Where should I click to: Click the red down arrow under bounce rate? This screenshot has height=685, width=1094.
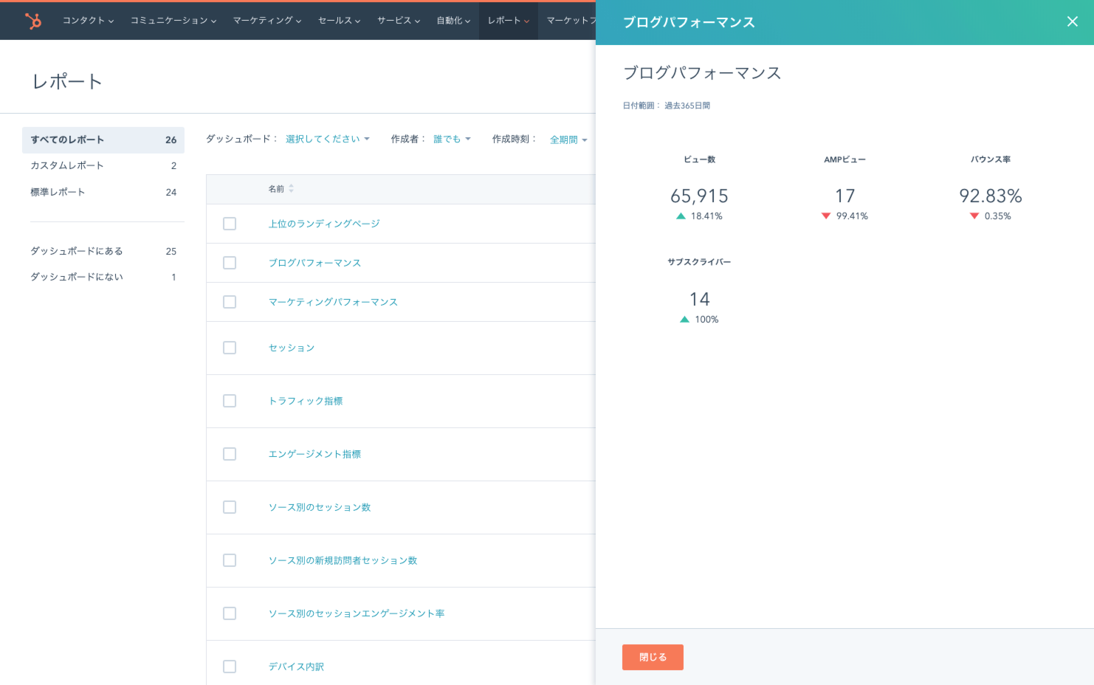[x=974, y=216]
